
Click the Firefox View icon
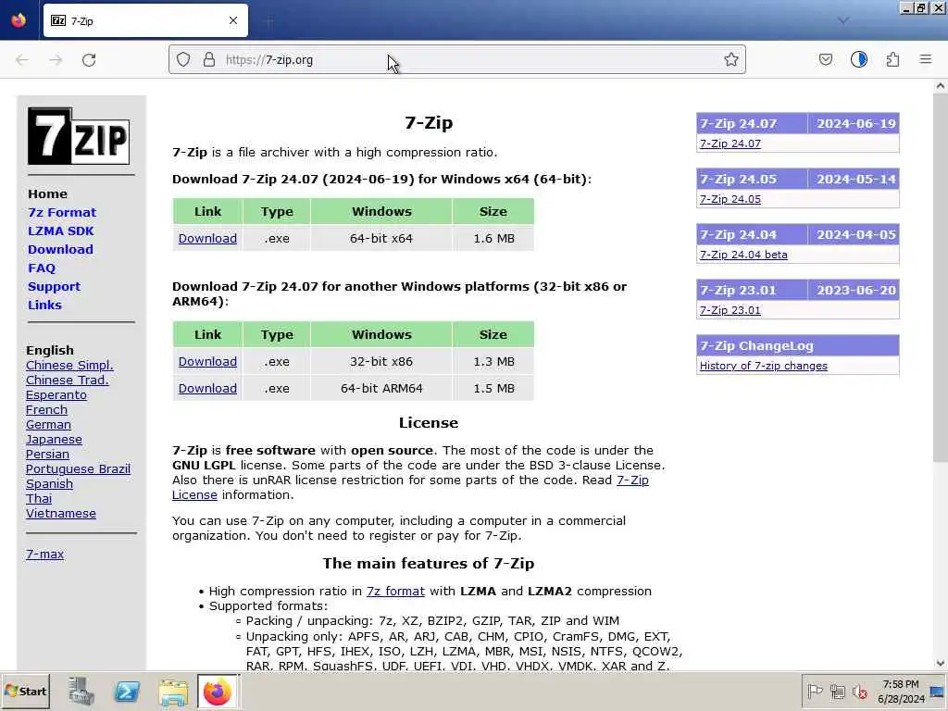(x=19, y=20)
